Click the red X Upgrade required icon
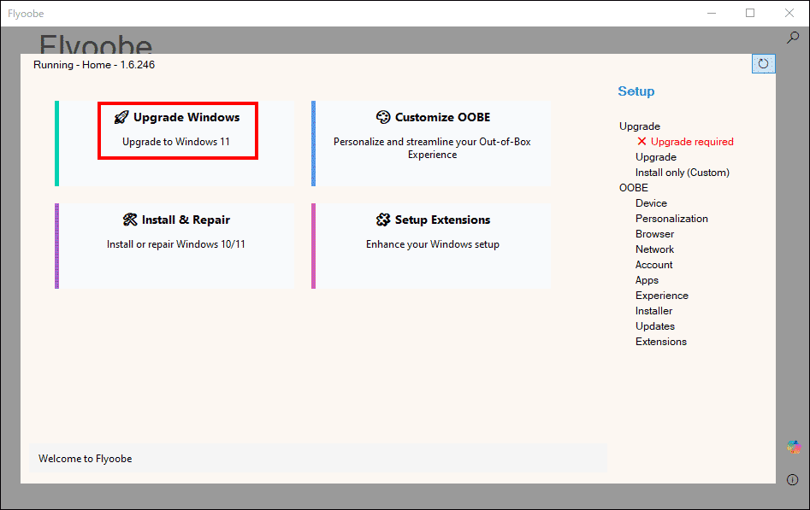 coord(641,142)
